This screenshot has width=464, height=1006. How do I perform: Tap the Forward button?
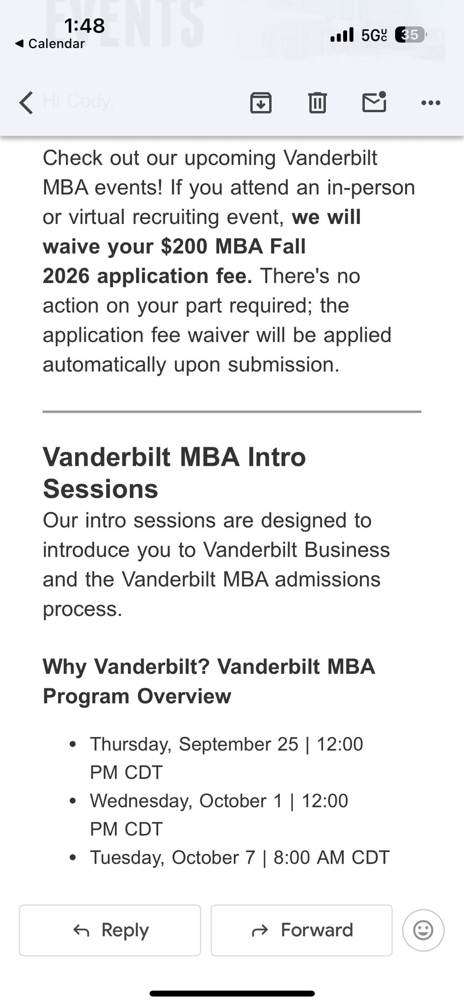[301, 930]
